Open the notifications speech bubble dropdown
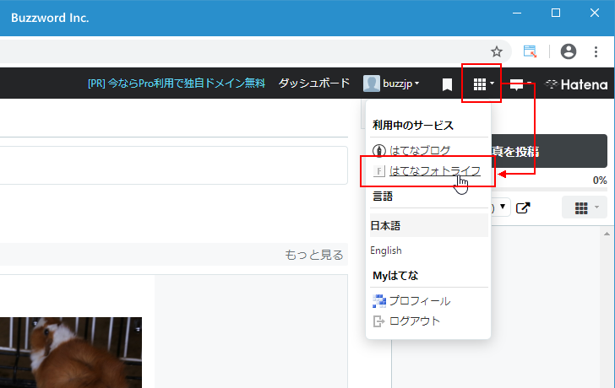This screenshot has height=388, width=615. coord(520,84)
